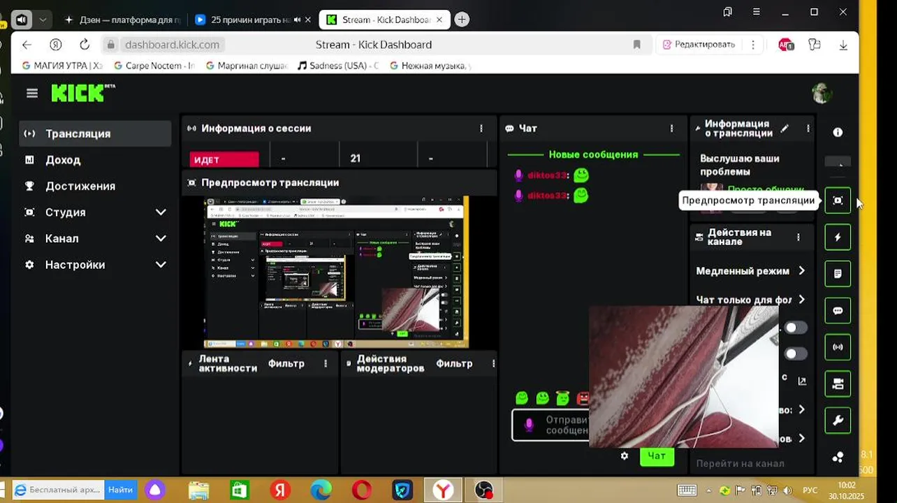The width and height of the screenshot is (897, 503).
Task: Switch to the Stream - Kick Dashboard tab
Action: tap(385, 20)
